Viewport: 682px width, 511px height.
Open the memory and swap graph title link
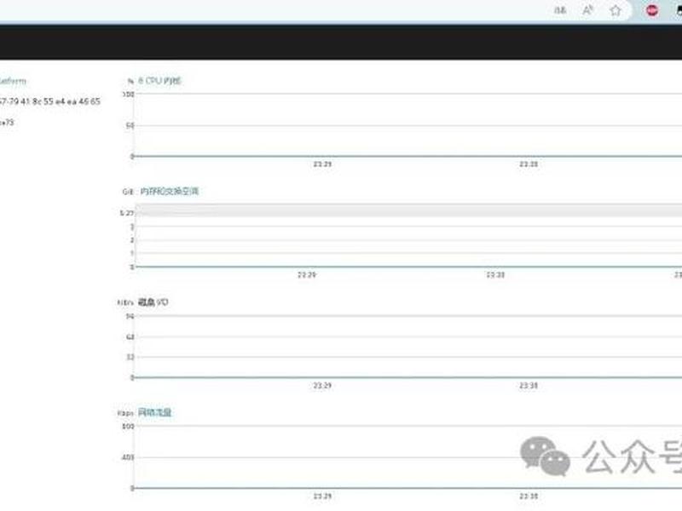click(169, 191)
